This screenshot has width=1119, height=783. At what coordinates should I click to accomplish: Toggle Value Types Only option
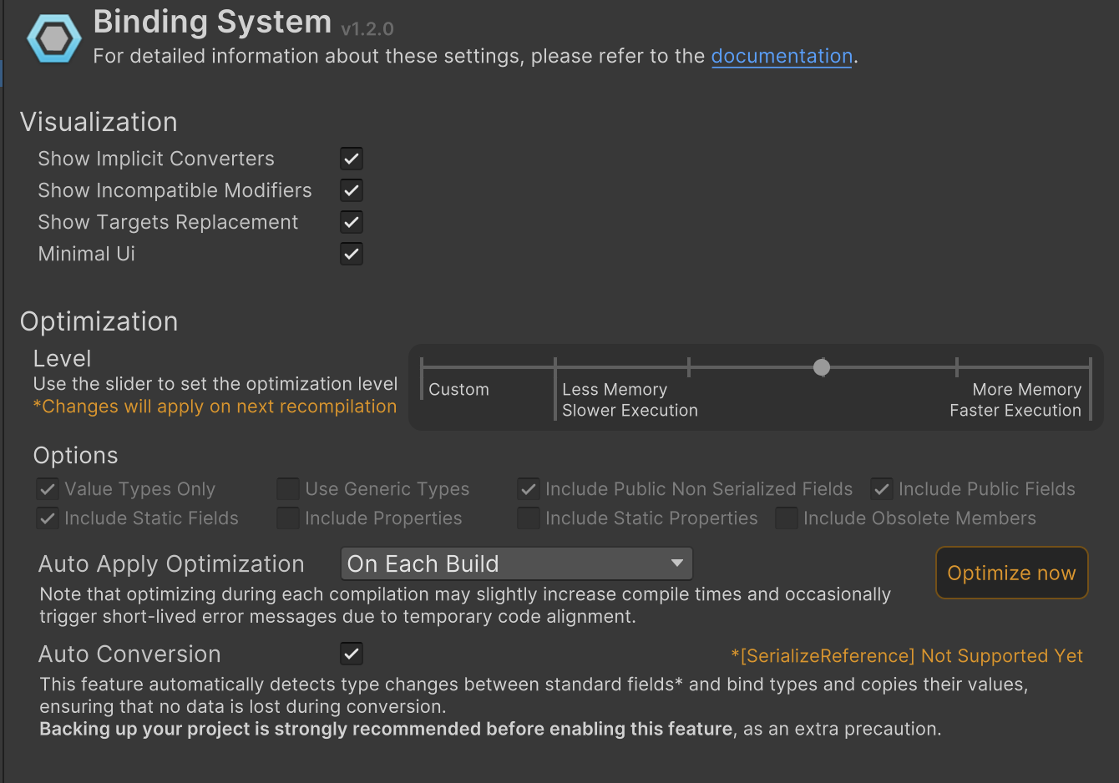tap(48, 489)
